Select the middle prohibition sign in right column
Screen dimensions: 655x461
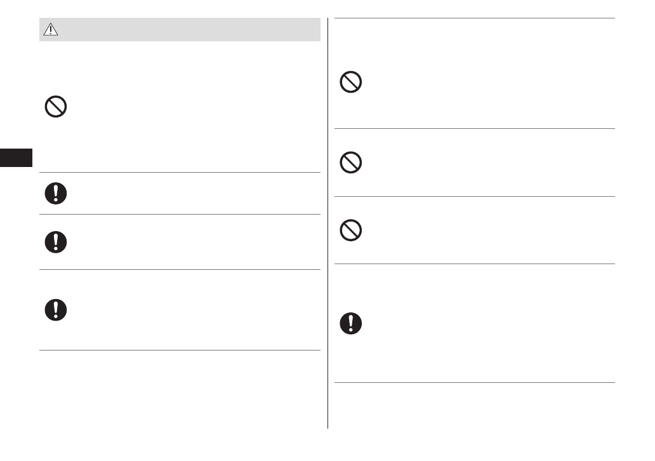tap(351, 163)
